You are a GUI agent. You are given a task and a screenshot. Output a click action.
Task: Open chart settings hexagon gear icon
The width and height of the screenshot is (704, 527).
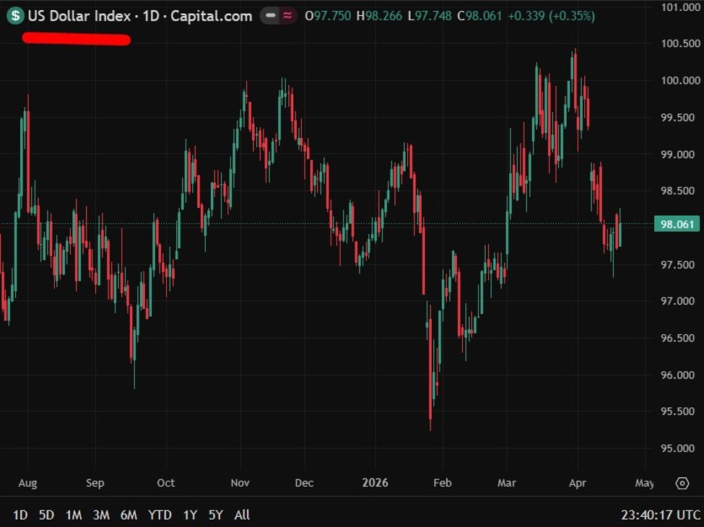pyautogui.click(x=682, y=483)
